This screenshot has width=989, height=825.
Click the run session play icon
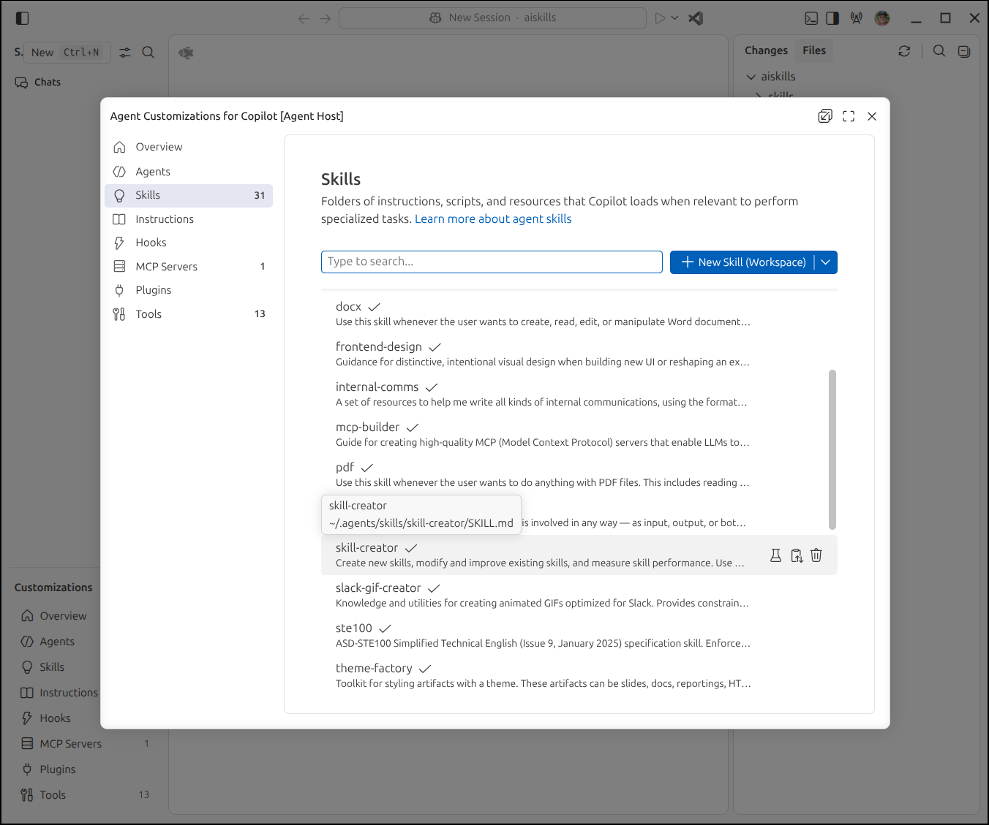tap(661, 18)
